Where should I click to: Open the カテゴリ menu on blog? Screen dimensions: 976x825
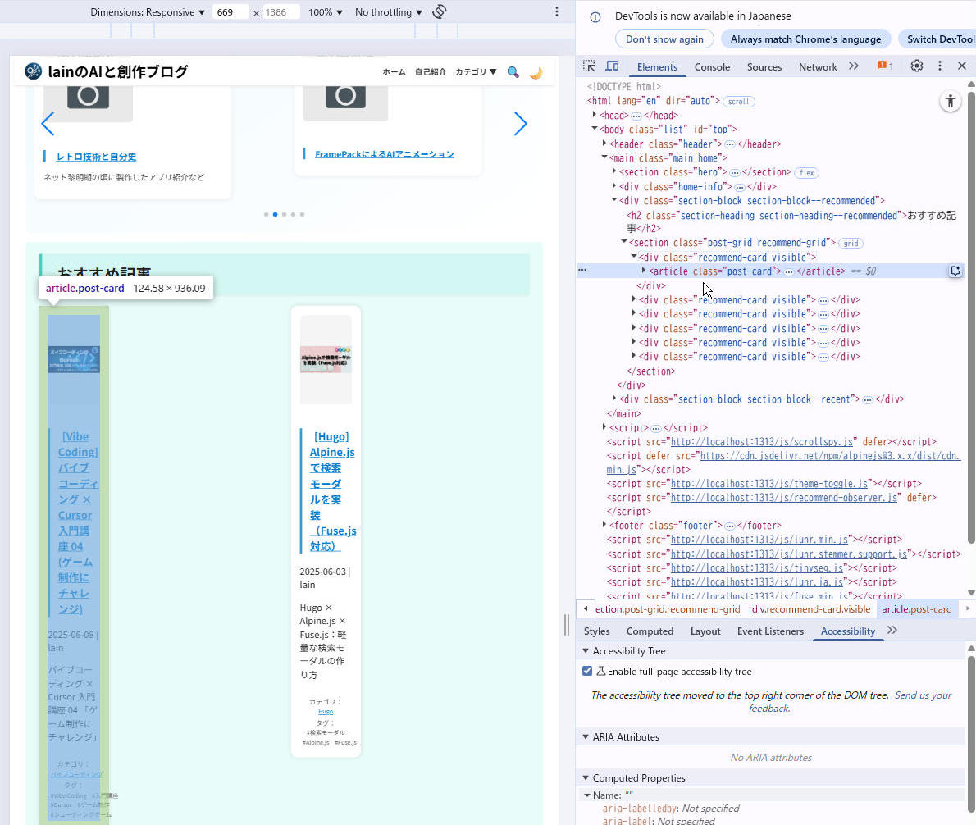pos(476,72)
